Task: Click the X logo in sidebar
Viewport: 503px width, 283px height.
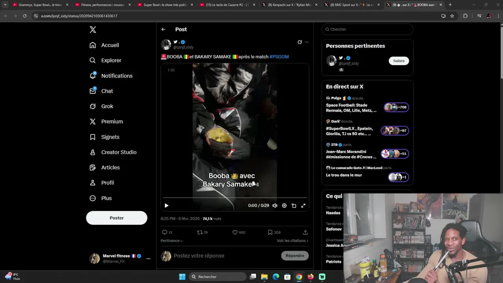Action: point(93,29)
